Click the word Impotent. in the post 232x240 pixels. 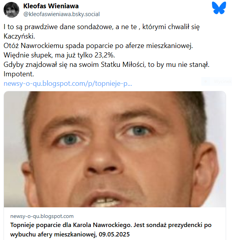tap(18, 74)
